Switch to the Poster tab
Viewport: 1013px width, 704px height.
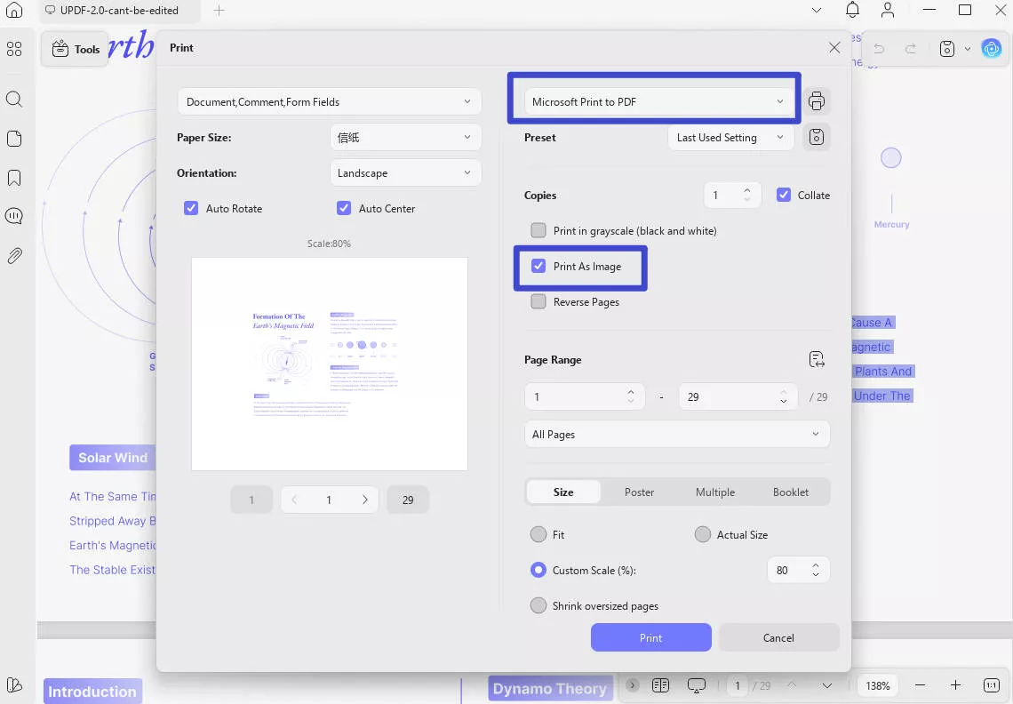(x=639, y=492)
